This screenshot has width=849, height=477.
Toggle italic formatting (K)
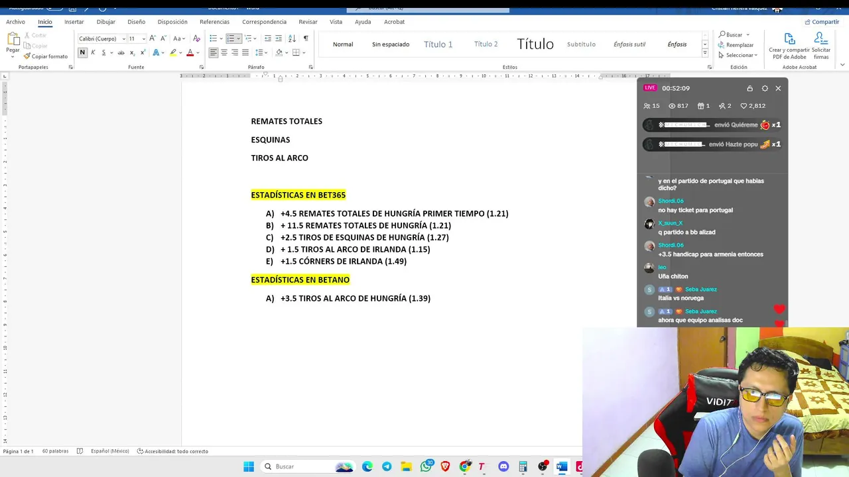point(93,52)
